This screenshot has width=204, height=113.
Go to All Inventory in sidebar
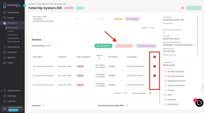click(12, 28)
